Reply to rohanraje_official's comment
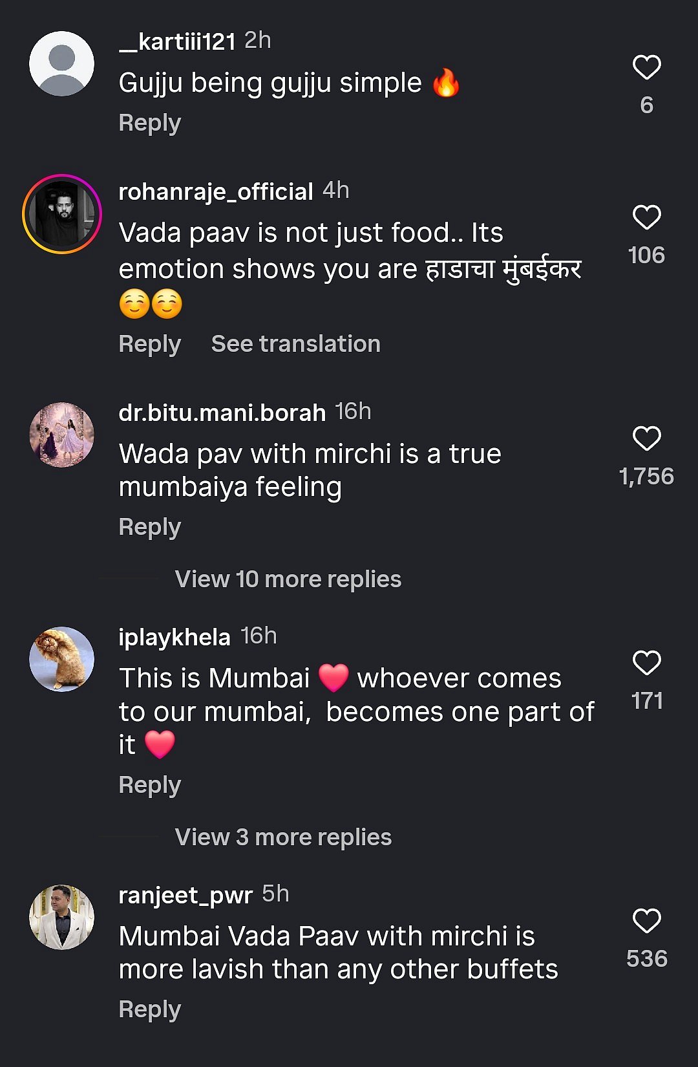This screenshot has height=1067, width=698. pos(150,344)
